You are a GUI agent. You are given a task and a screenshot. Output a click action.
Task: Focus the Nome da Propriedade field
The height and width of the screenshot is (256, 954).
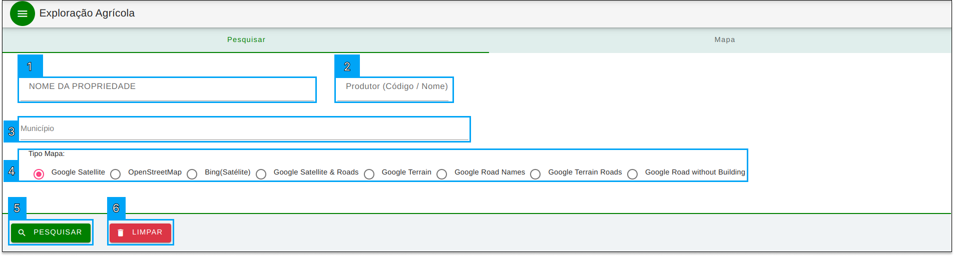pos(167,89)
